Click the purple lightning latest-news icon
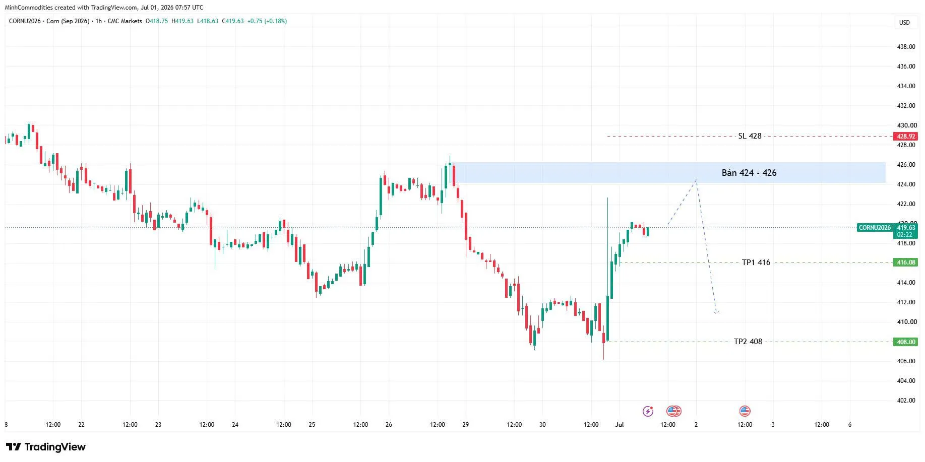925x462 pixels. click(648, 412)
